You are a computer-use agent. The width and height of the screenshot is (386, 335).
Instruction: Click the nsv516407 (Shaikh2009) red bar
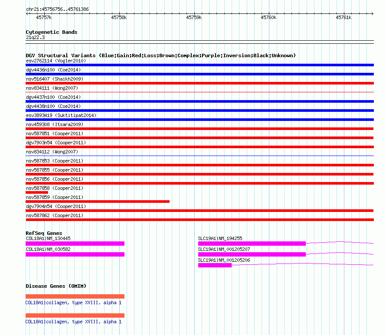coord(200,83)
